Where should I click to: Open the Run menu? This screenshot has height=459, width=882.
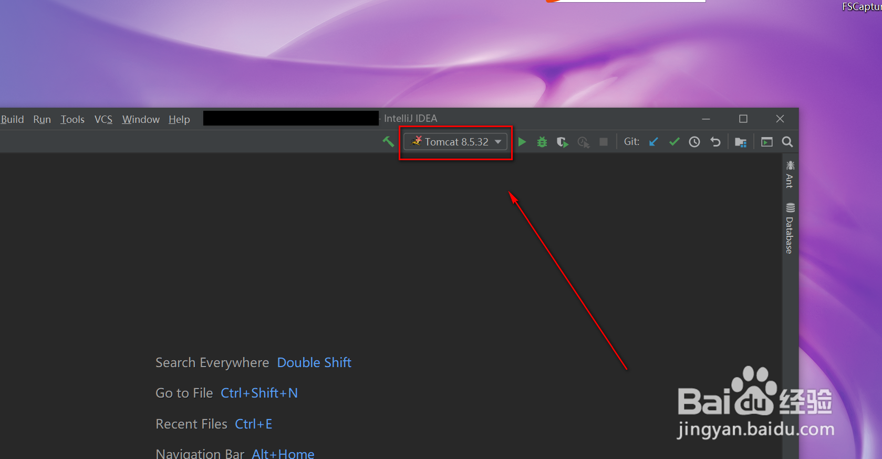coord(42,119)
